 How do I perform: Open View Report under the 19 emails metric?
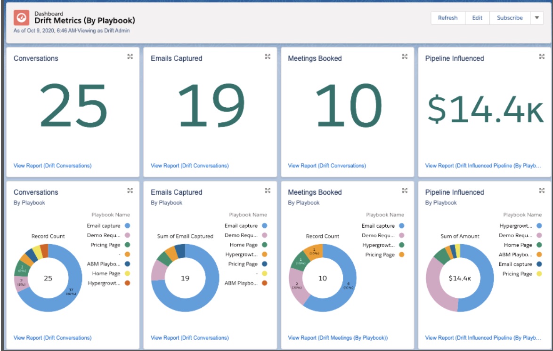click(190, 166)
